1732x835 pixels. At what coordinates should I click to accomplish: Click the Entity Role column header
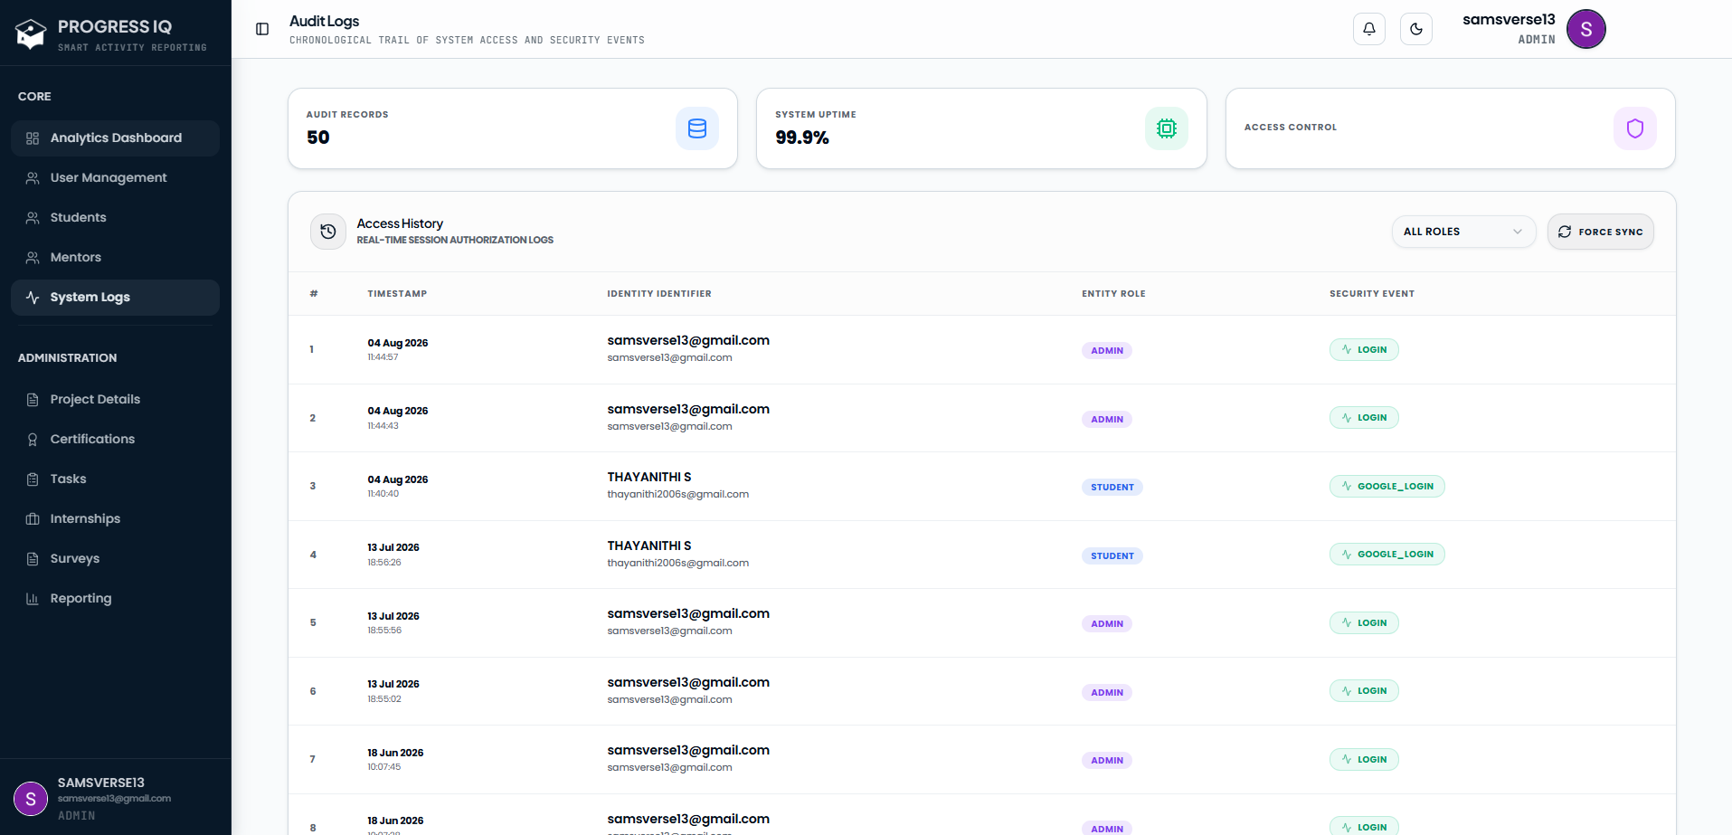(1113, 294)
